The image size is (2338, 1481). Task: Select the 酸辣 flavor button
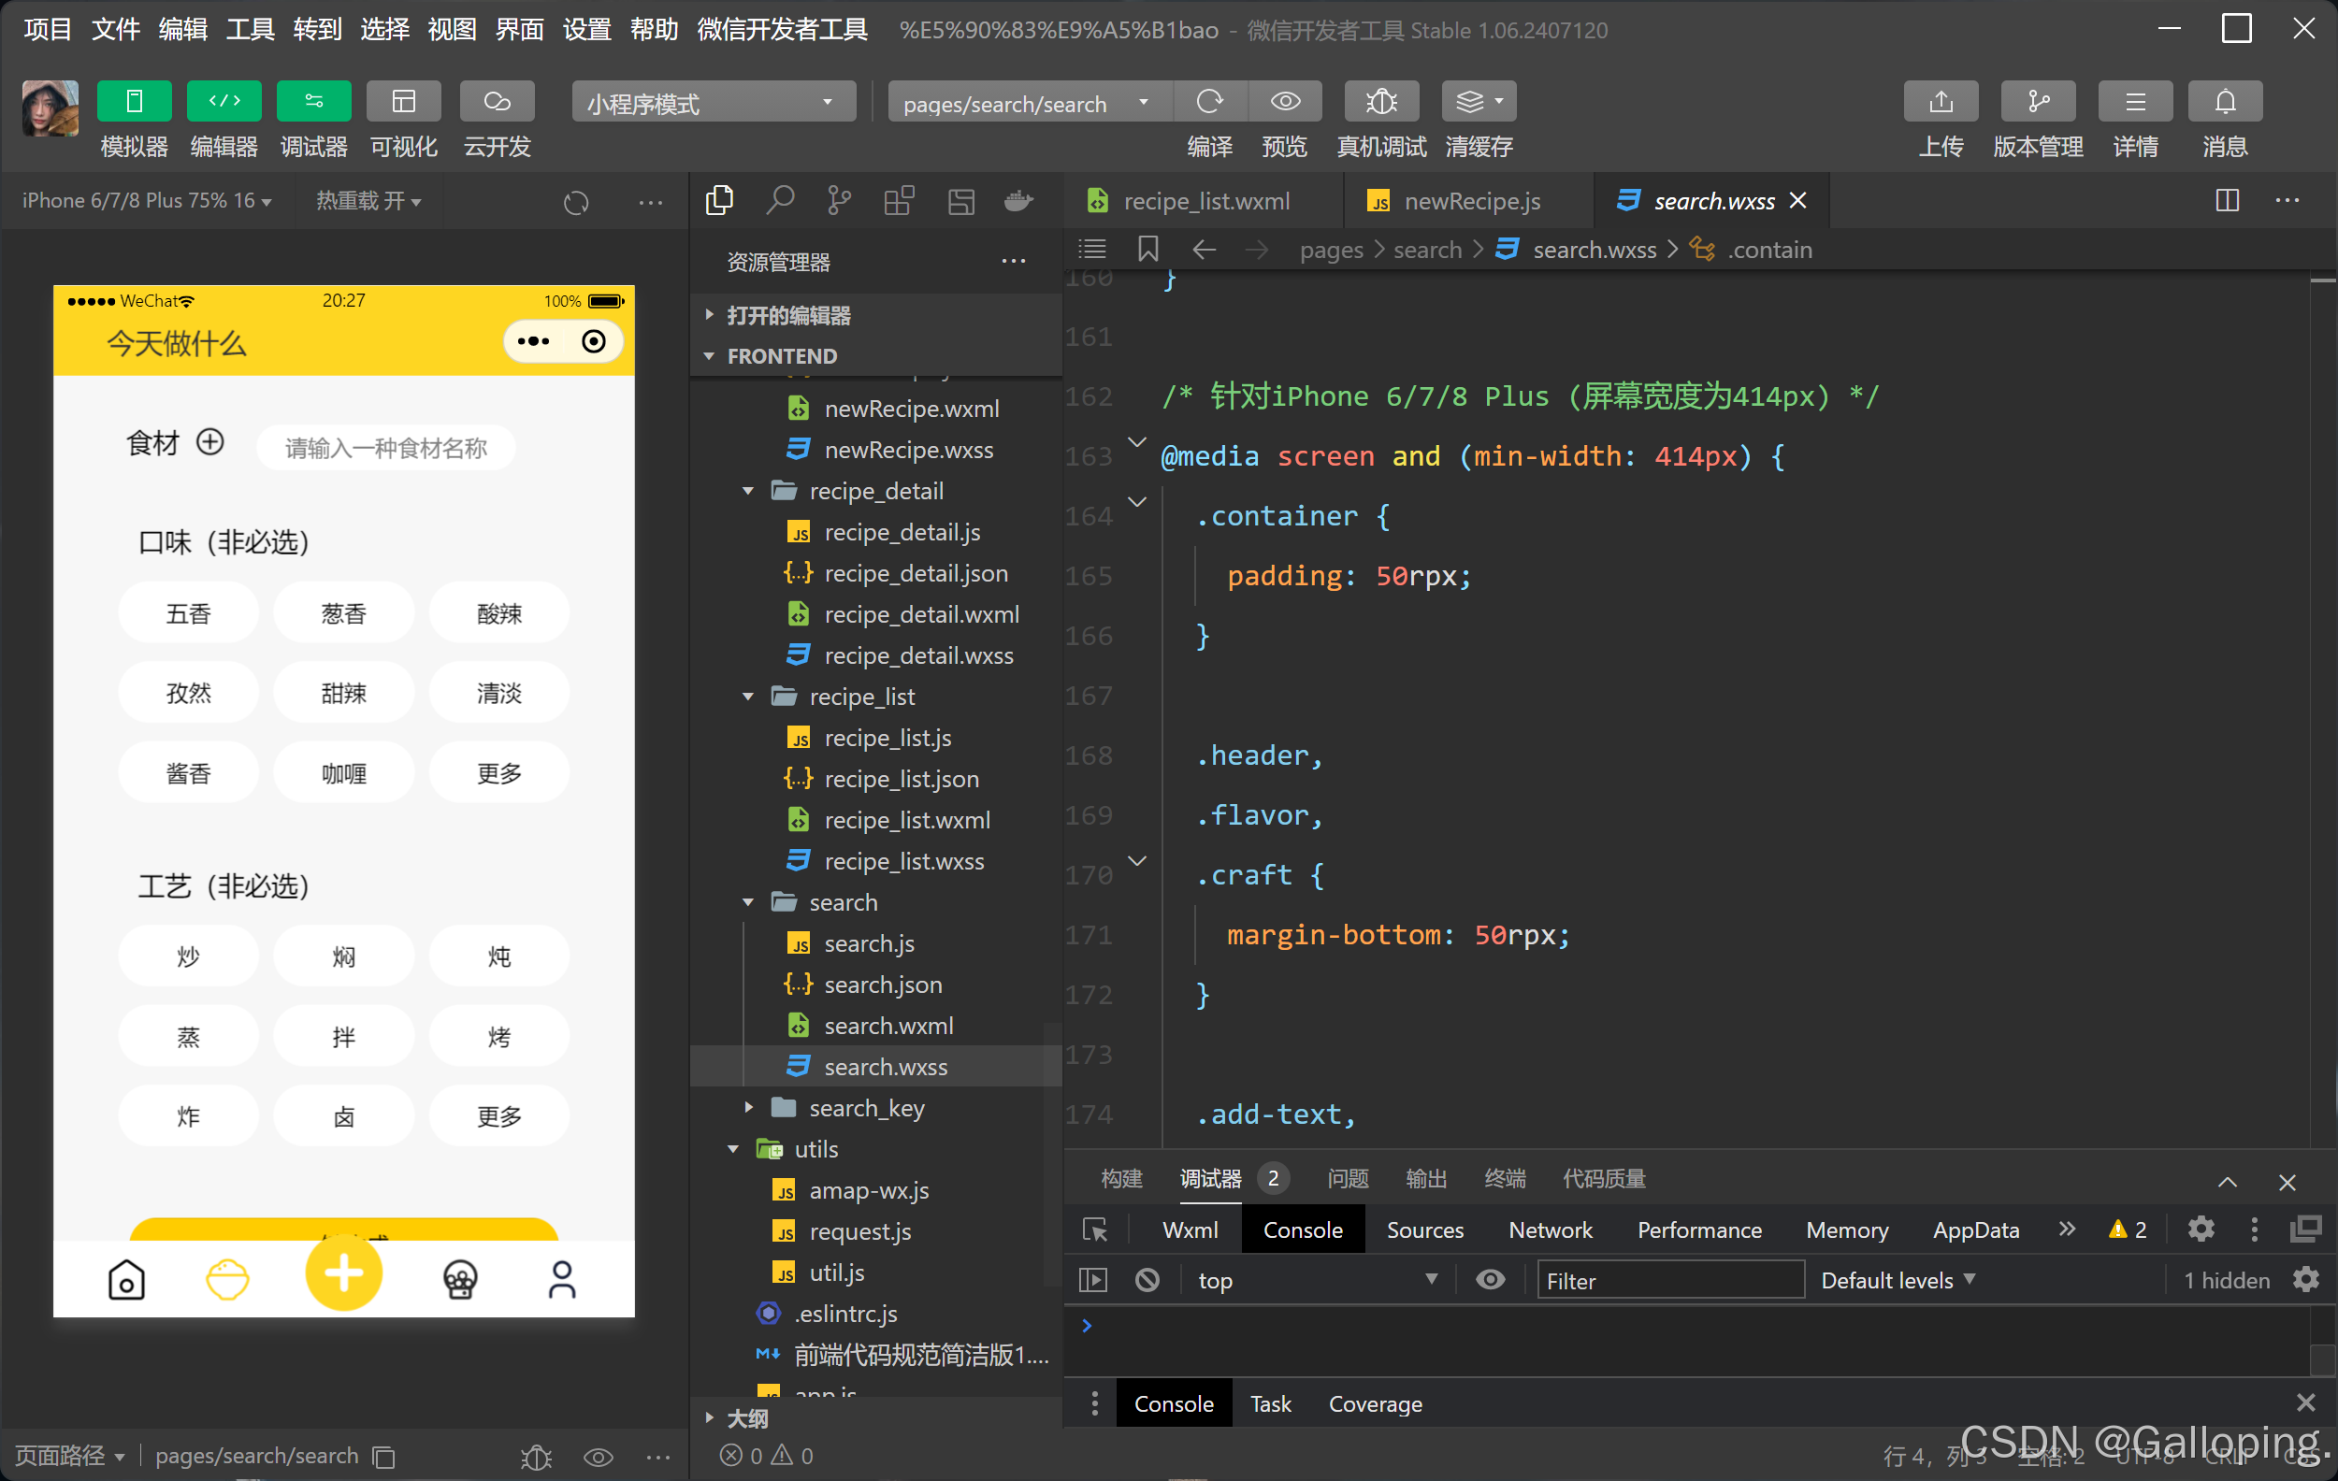click(x=499, y=613)
